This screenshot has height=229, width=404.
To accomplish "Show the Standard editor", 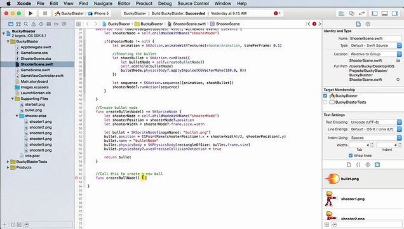I will click(341, 13).
